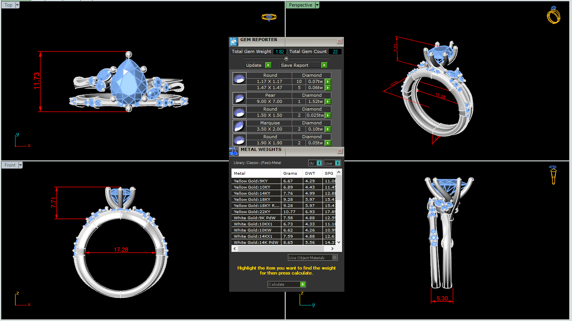Image resolution: width=572 pixels, height=321 pixels.
Task: Click the Gem Reporter panel icon
Action: [x=233, y=41]
